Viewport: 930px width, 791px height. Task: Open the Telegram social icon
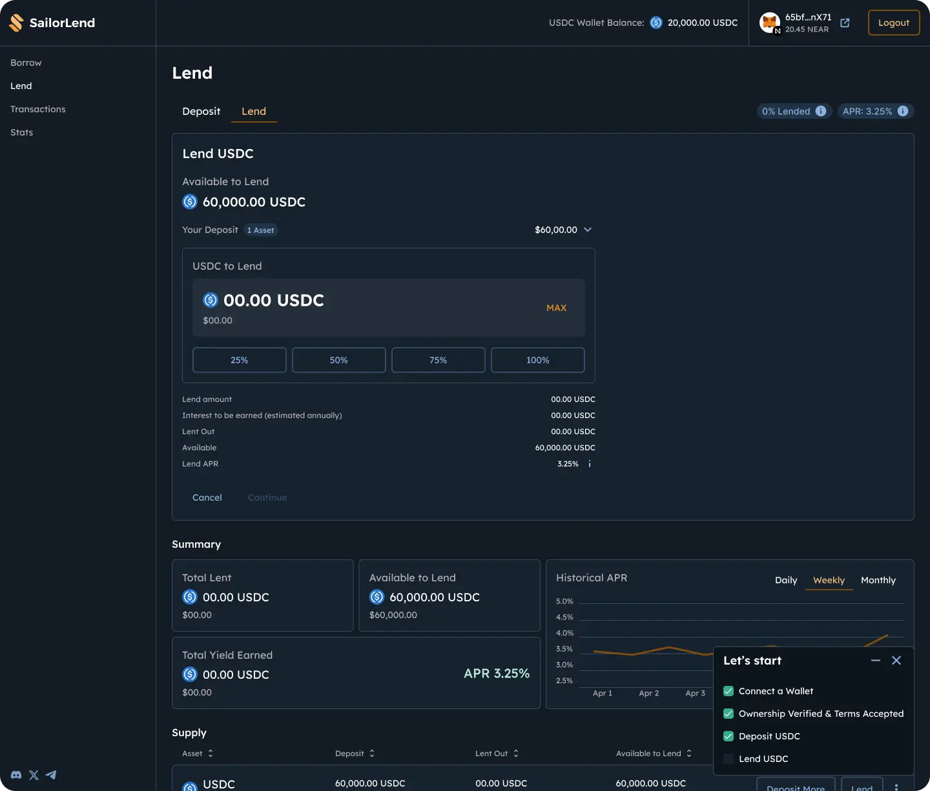[51, 775]
